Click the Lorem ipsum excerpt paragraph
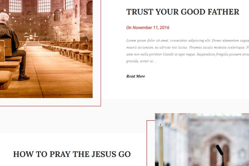 click(x=188, y=51)
